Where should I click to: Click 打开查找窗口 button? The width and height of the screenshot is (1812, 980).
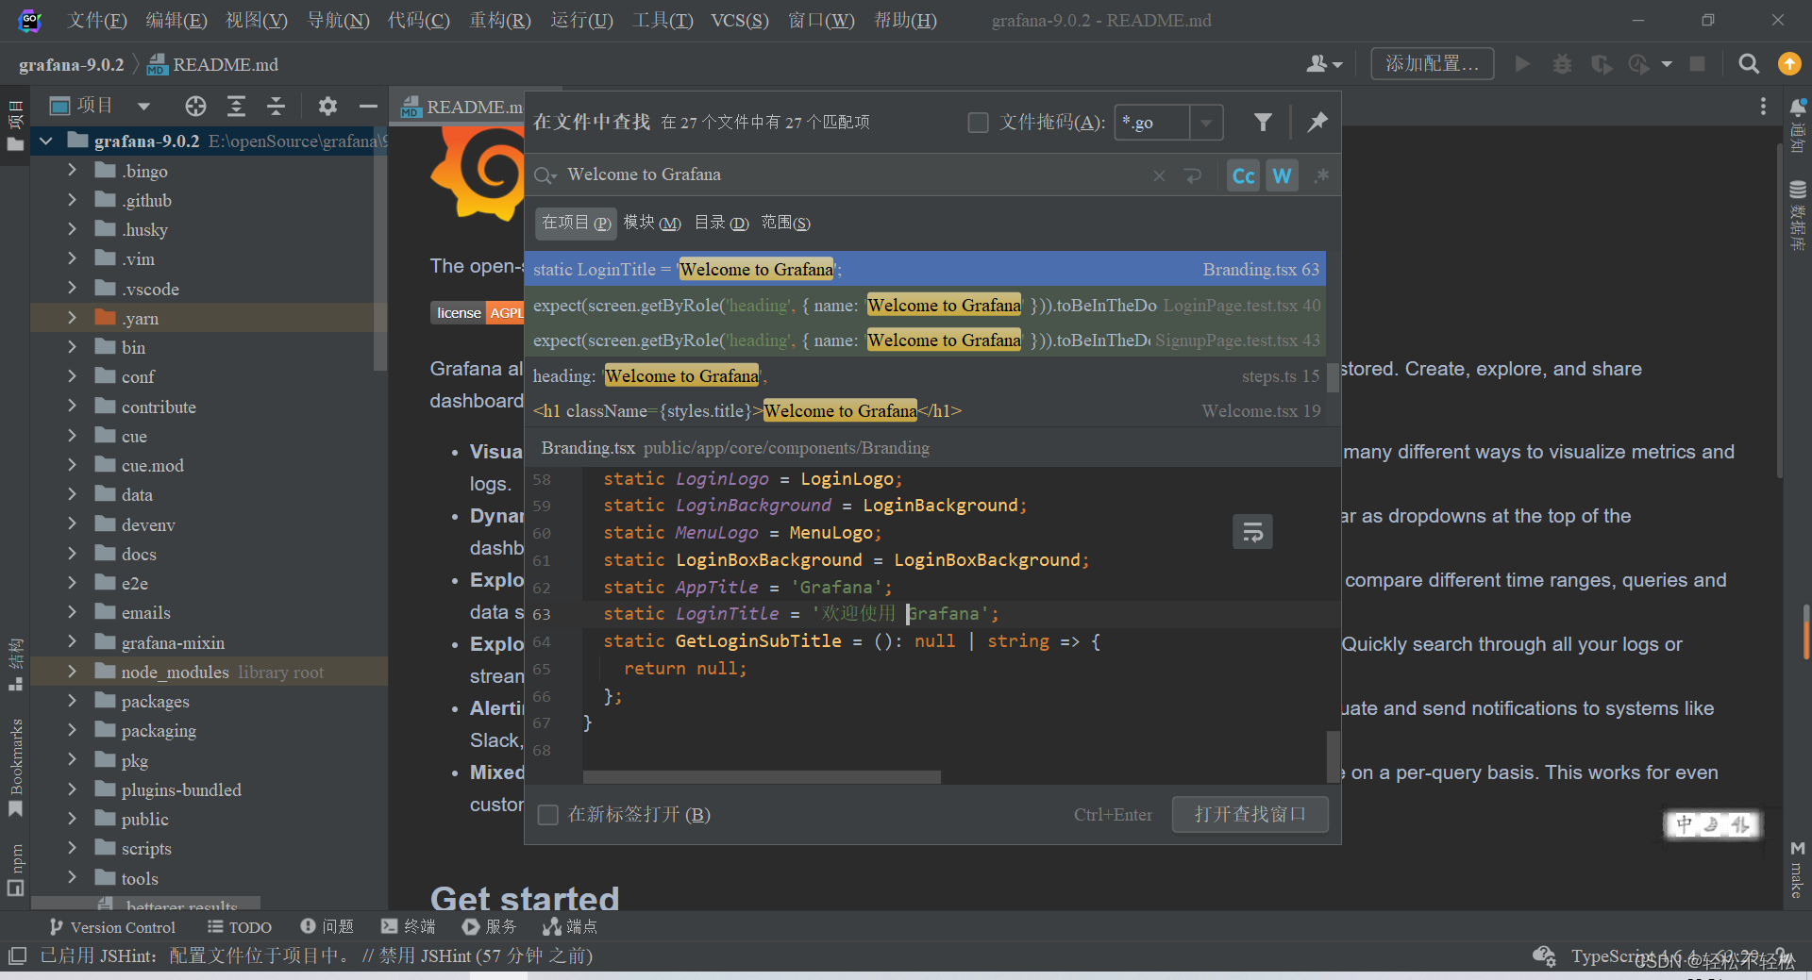coord(1250,814)
